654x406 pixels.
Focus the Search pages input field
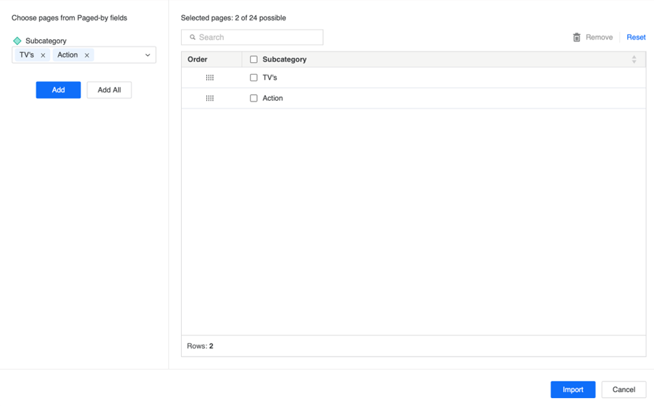(x=257, y=37)
